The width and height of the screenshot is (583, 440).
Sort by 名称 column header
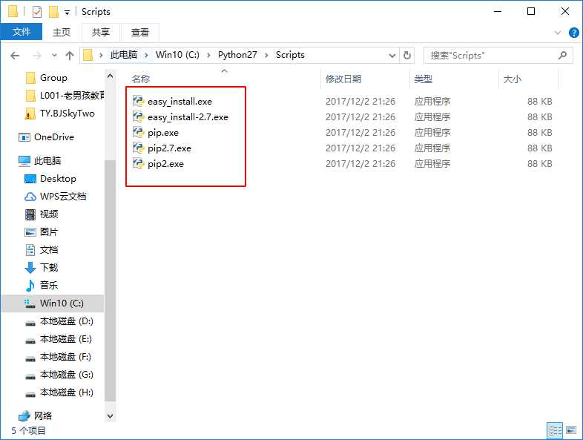coord(140,79)
